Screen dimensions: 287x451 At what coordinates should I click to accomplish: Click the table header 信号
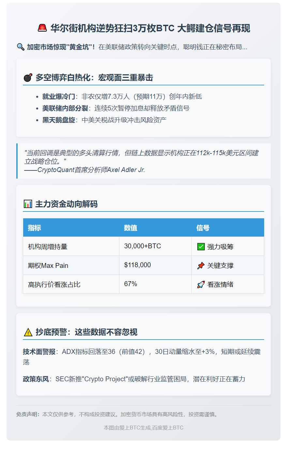[x=228, y=227]
